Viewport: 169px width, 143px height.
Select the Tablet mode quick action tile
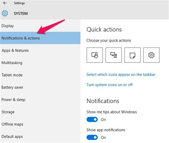tap(94, 55)
